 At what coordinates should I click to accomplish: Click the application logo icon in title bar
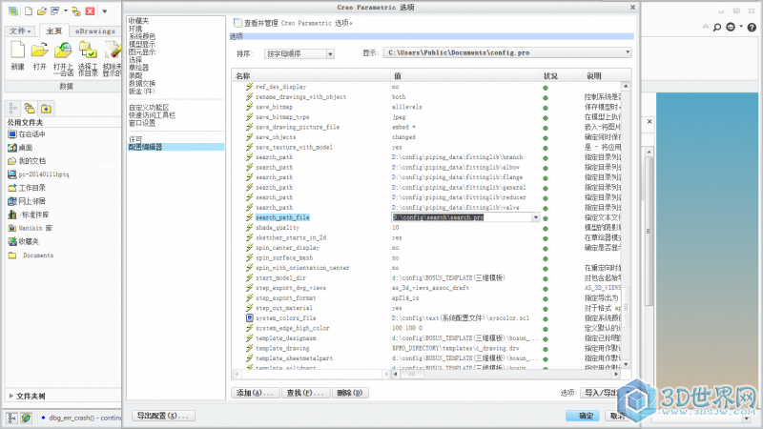(x=13, y=10)
